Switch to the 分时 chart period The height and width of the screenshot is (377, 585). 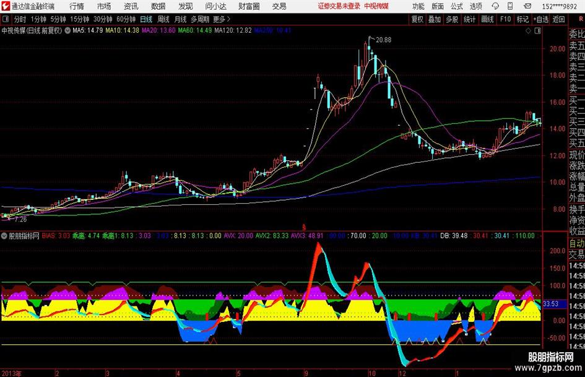tap(20, 19)
